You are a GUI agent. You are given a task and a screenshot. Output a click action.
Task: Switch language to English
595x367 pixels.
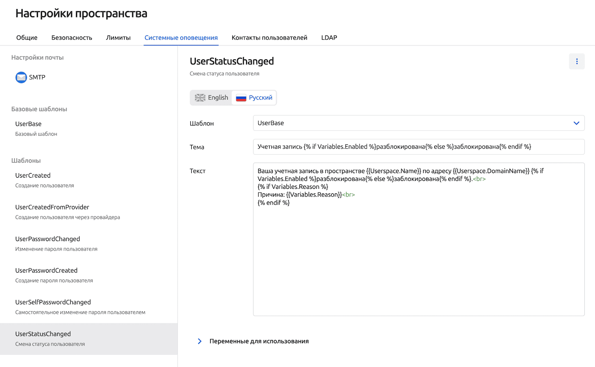coord(212,98)
